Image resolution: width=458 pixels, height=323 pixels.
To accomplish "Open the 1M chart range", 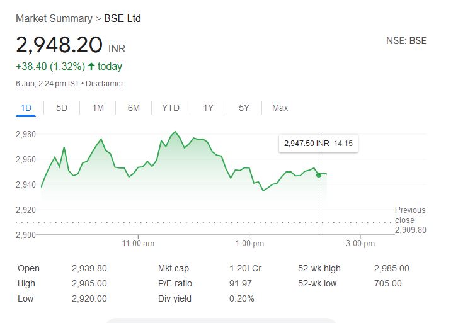I will 98,108.
